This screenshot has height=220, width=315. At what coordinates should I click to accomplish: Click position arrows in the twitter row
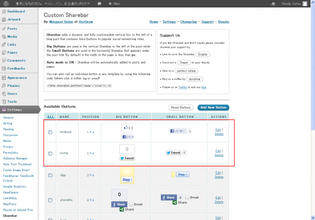92,153
